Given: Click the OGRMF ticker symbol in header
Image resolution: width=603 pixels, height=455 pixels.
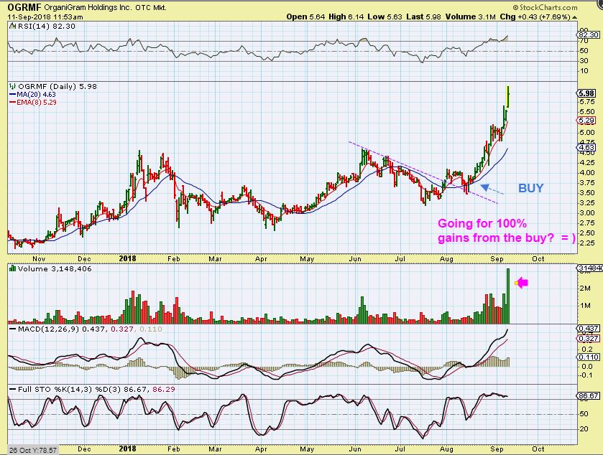Looking at the screenshot, I should [x=24, y=7].
